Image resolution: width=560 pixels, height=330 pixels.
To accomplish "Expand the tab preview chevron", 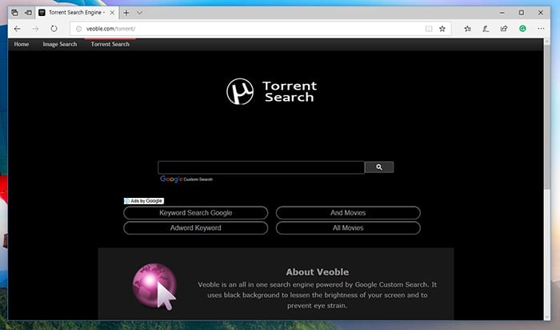I will pyautogui.click(x=140, y=13).
